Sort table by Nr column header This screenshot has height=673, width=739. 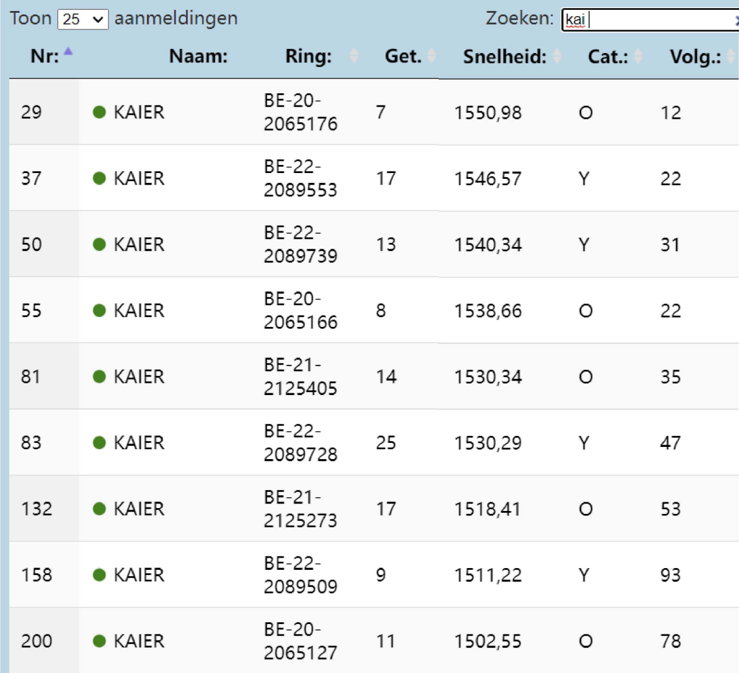45,56
